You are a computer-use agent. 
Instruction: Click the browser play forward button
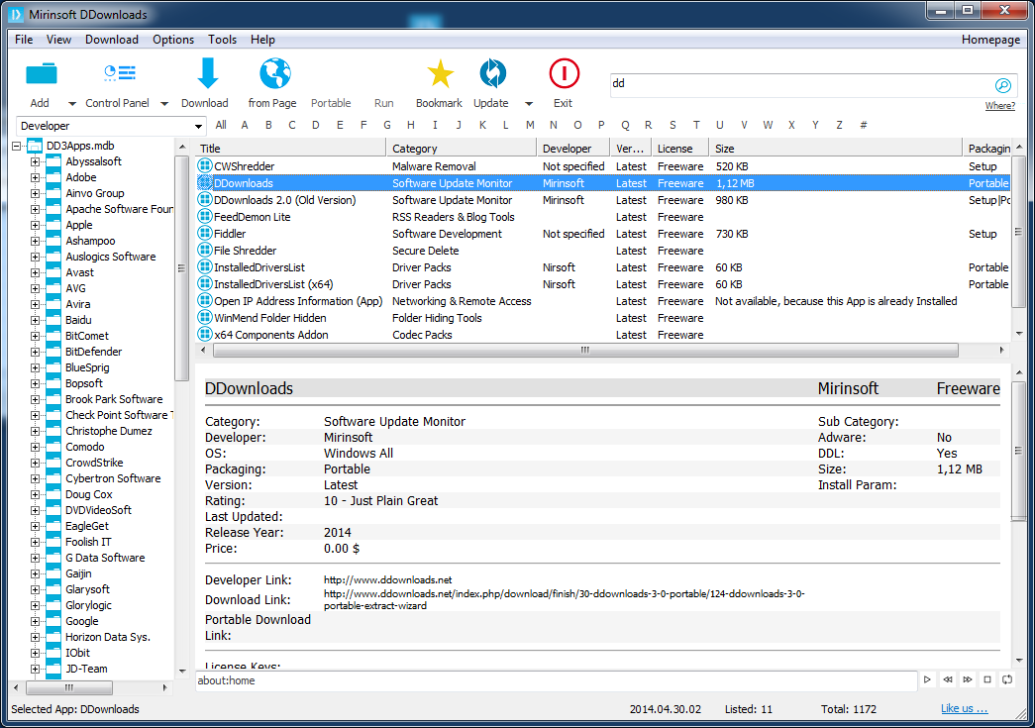coord(927,679)
